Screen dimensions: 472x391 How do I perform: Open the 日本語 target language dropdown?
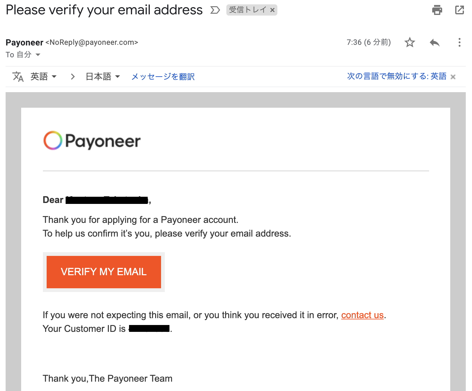point(103,77)
